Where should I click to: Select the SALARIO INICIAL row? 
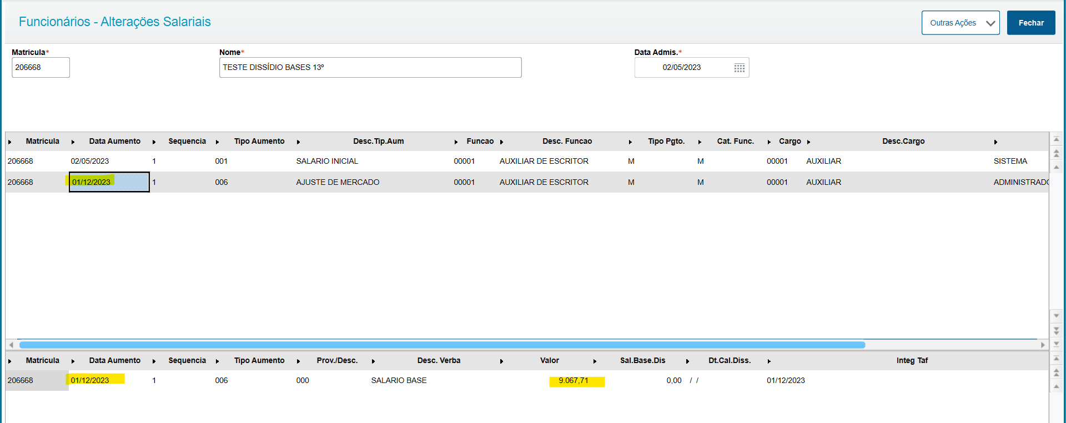coord(527,161)
